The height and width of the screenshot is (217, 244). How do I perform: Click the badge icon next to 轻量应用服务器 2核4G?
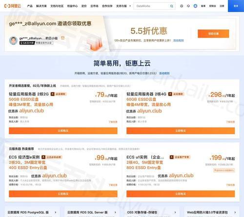click(170, 94)
